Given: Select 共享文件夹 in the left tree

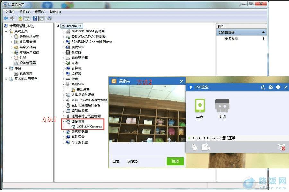Looking at the screenshot, I should [28, 47].
